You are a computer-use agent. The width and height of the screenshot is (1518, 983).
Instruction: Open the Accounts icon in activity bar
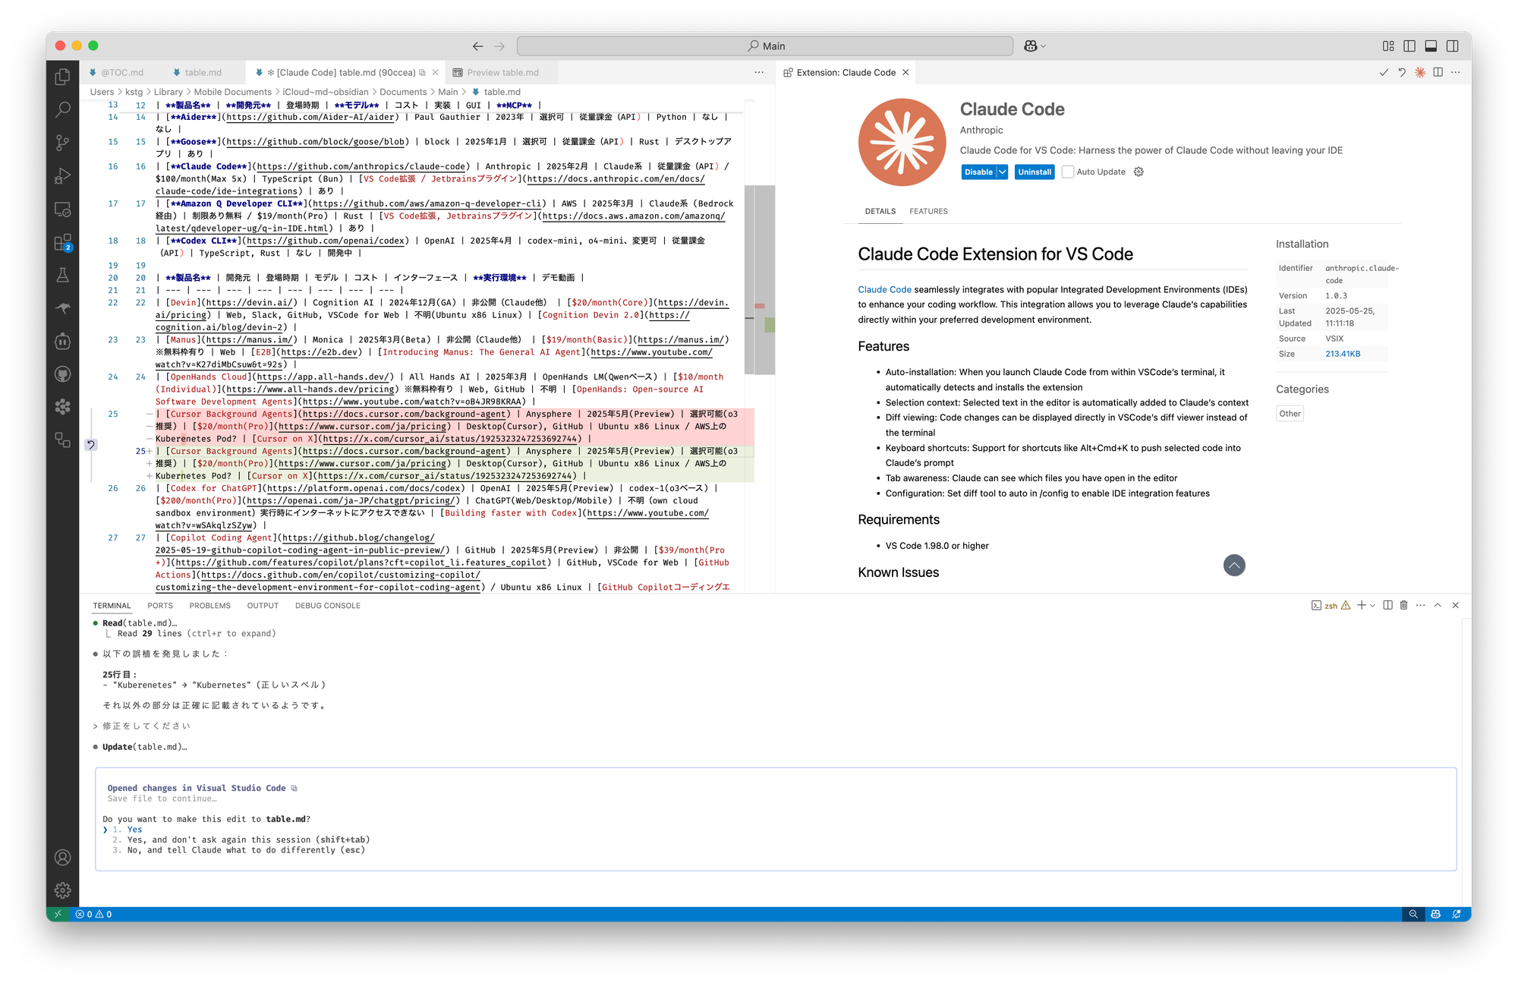coord(63,858)
